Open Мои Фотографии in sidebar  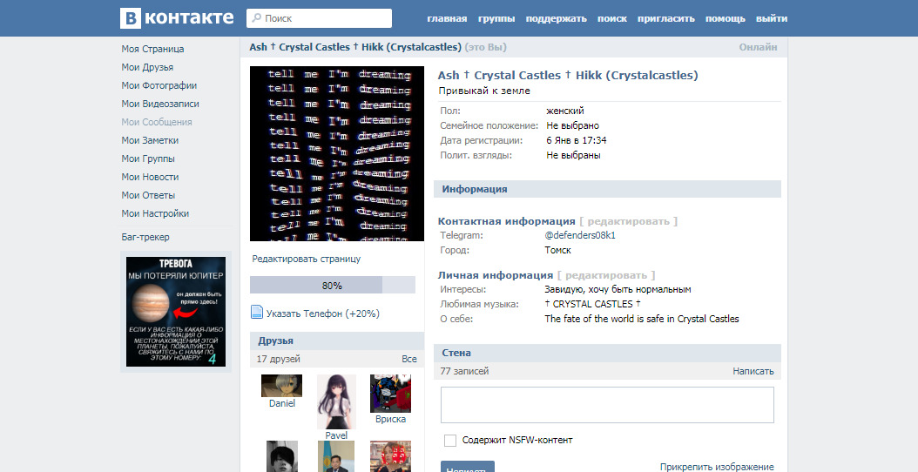coord(159,85)
